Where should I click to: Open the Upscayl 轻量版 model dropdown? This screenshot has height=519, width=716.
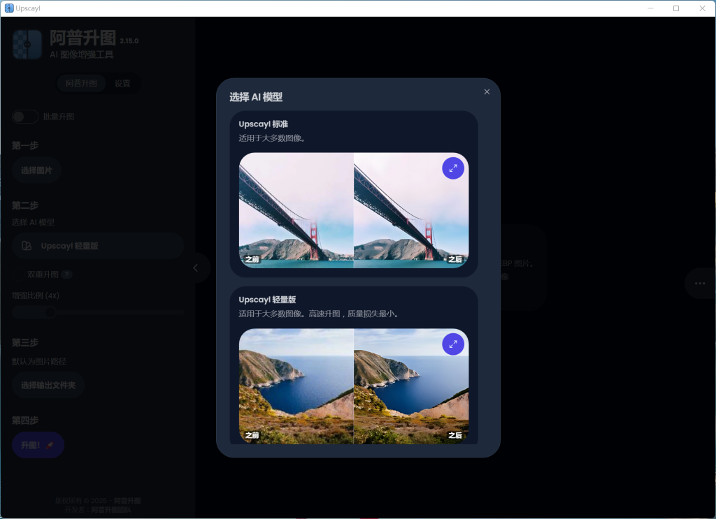pyautogui.click(x=98, y=245)
